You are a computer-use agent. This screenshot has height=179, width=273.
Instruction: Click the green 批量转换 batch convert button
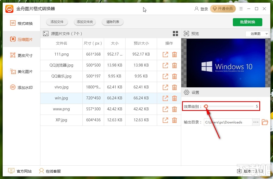click(247, 22)
